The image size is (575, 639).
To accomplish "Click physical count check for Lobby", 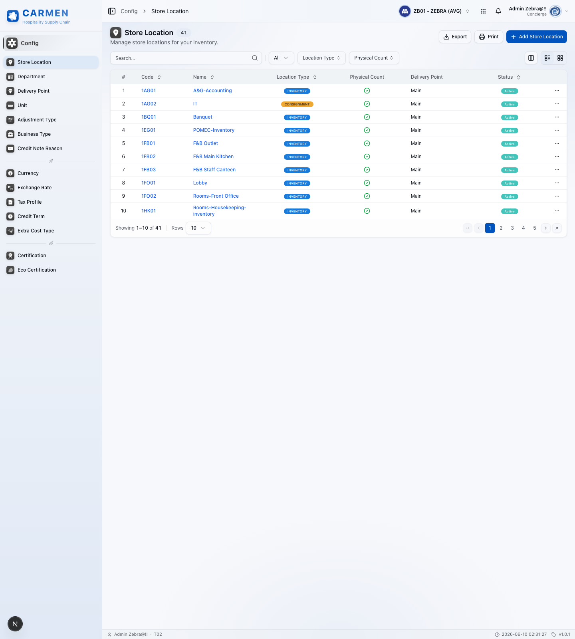I will [367, 183].
